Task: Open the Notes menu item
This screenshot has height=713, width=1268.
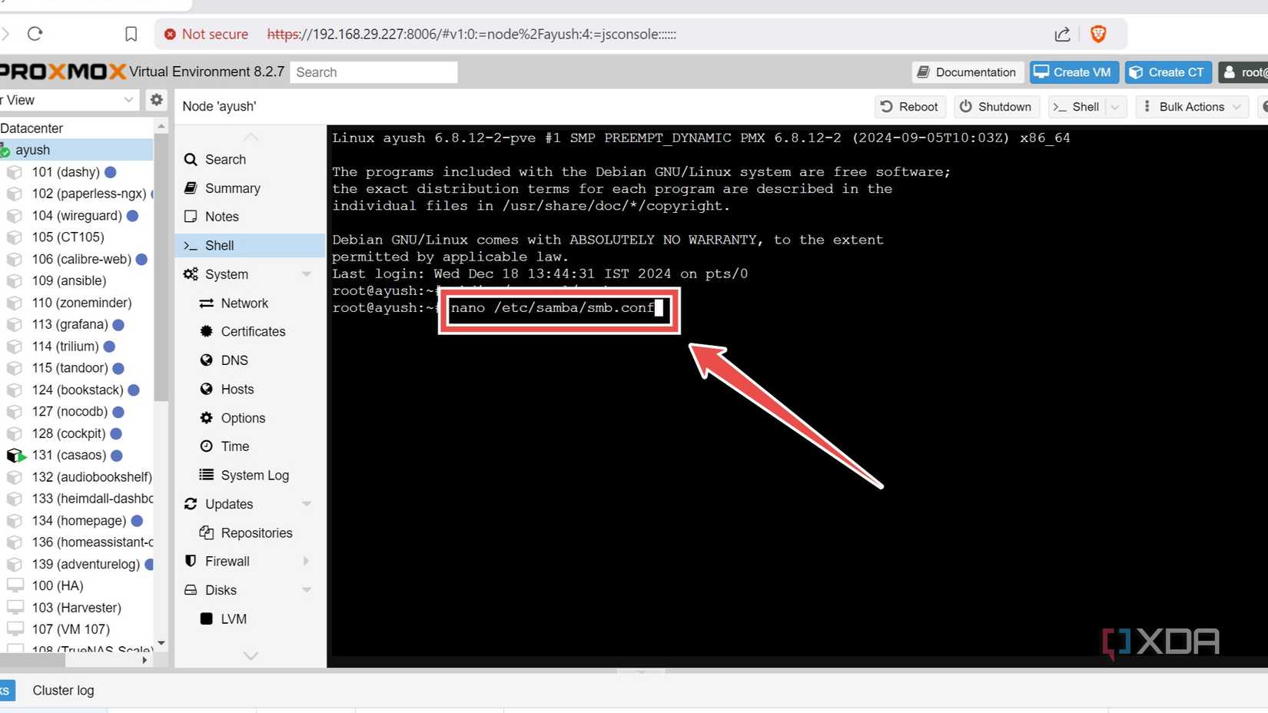Action: tap(251, 217)
